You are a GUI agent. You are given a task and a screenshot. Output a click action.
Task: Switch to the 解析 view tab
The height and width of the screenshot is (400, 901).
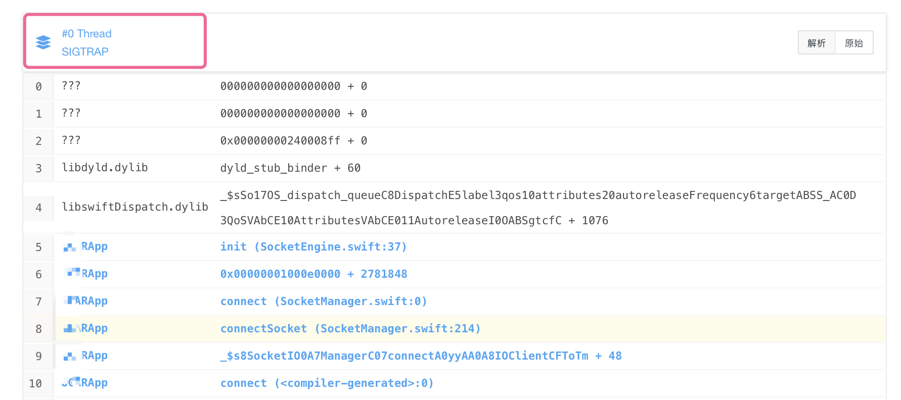point(817,43)
